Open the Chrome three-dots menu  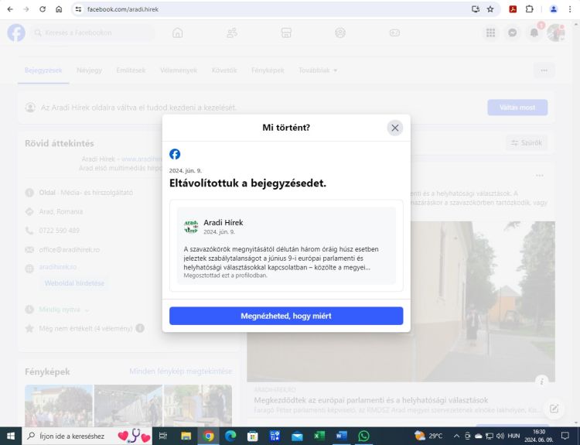pyautogui.click(x=570, y=9)
